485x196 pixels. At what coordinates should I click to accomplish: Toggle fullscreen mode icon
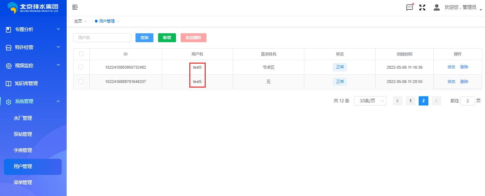(x=422, y=8)
